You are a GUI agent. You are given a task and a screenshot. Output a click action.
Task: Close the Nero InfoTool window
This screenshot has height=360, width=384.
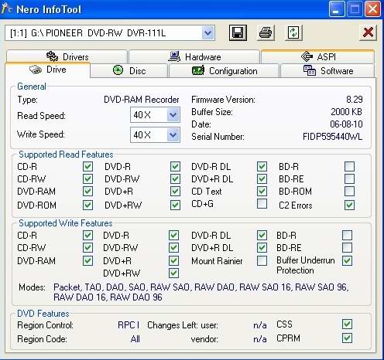[x=372, y=9]
